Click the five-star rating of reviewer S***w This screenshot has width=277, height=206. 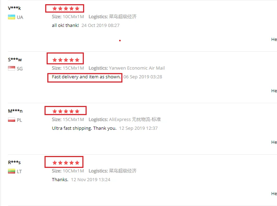pos(66,60)
